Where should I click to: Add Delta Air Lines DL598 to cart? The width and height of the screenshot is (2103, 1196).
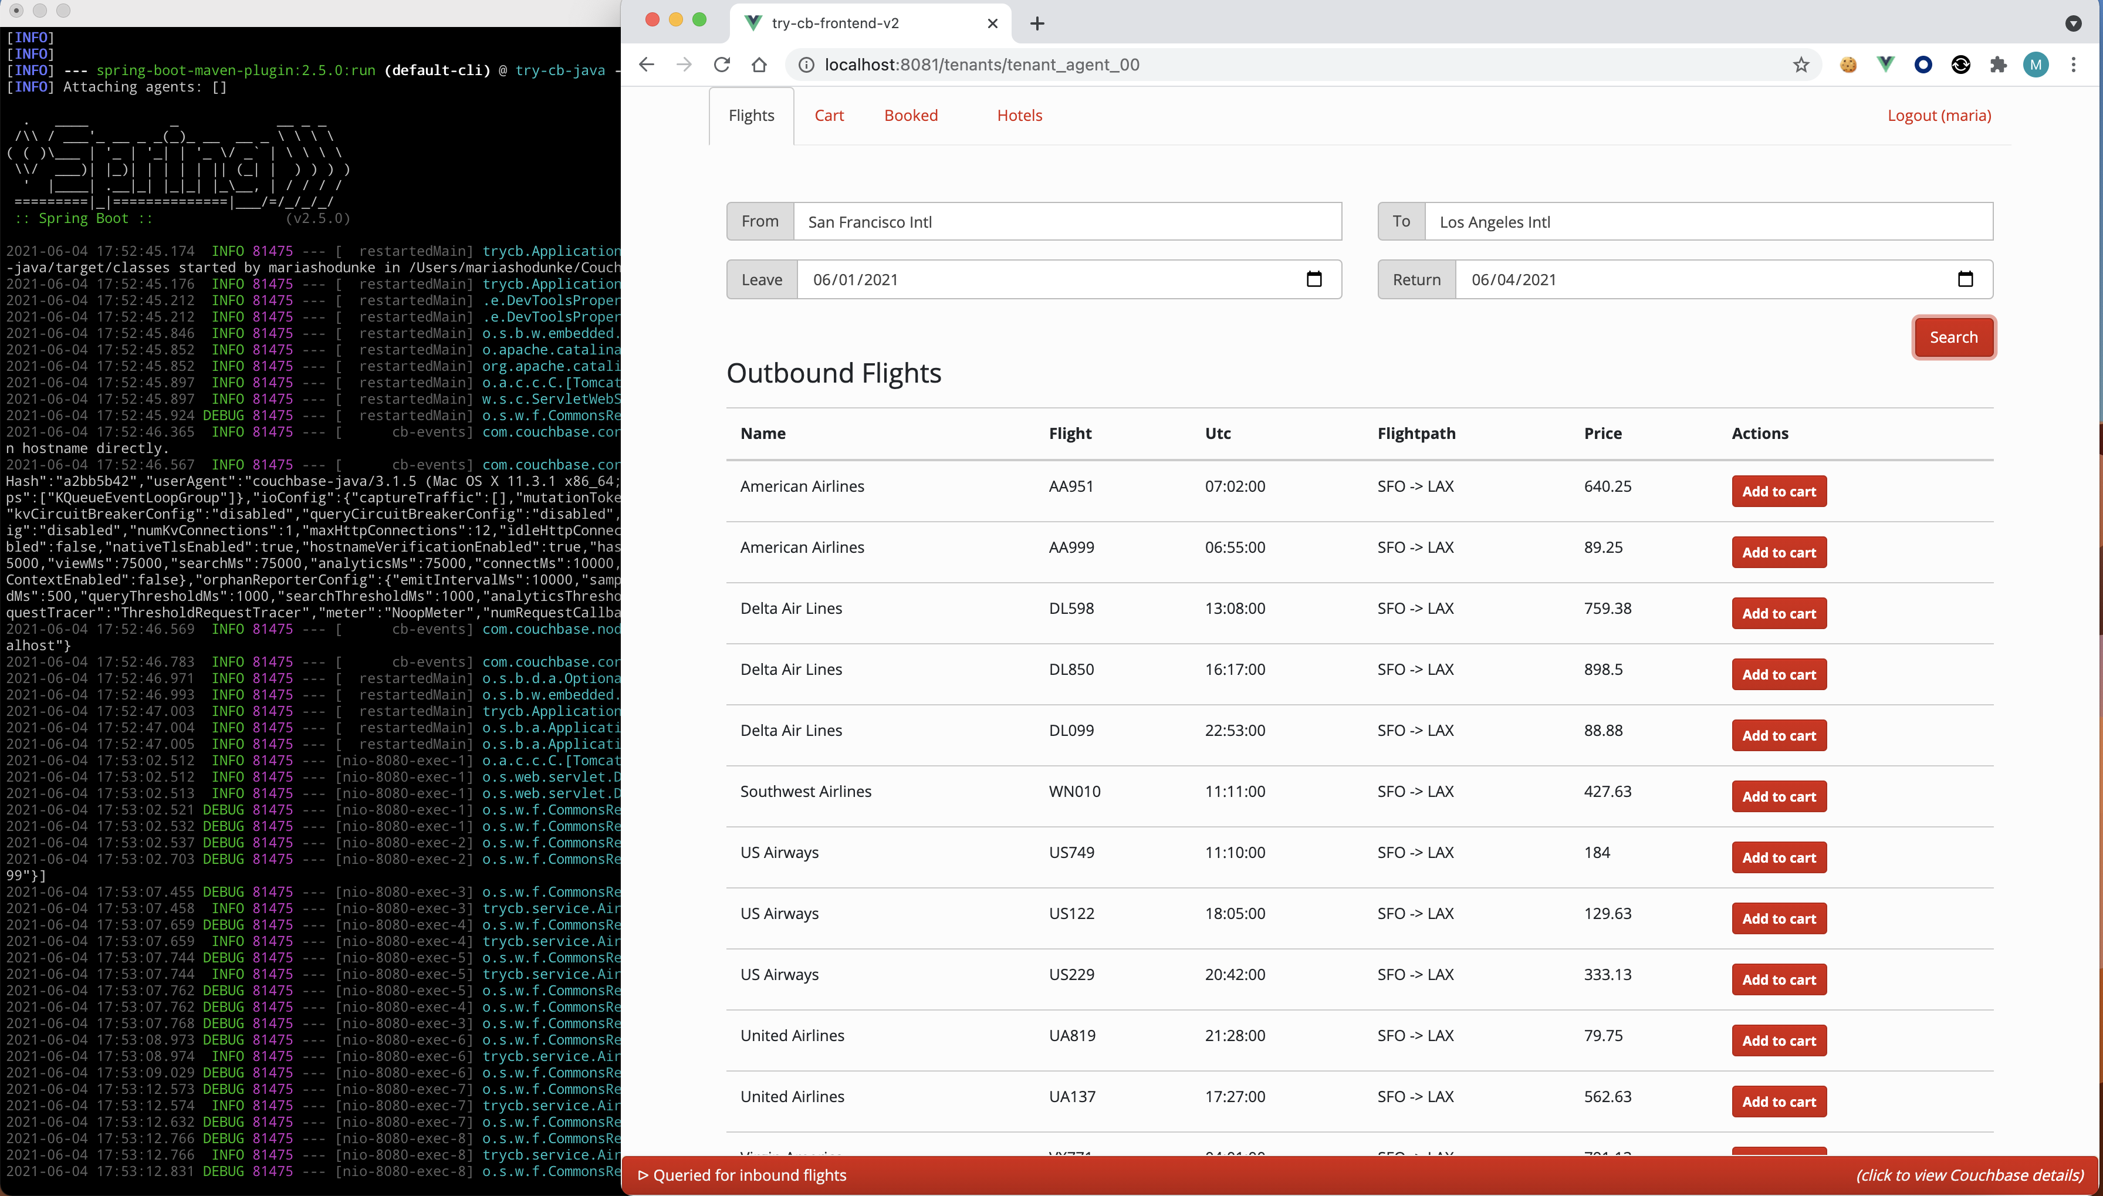(x=1780, y=613)
